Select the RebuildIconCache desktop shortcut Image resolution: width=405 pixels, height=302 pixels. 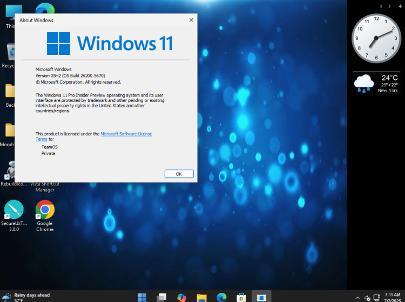[x=7, y=173]
